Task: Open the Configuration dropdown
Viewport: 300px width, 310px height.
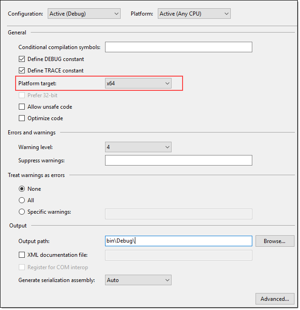Action: tap(84, 14)
